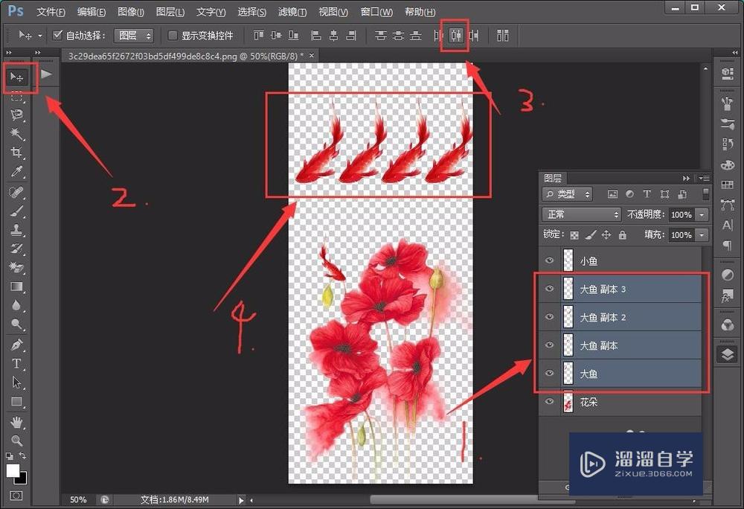
Task: Click the foreground color swatch
Action: pos(13,470)
